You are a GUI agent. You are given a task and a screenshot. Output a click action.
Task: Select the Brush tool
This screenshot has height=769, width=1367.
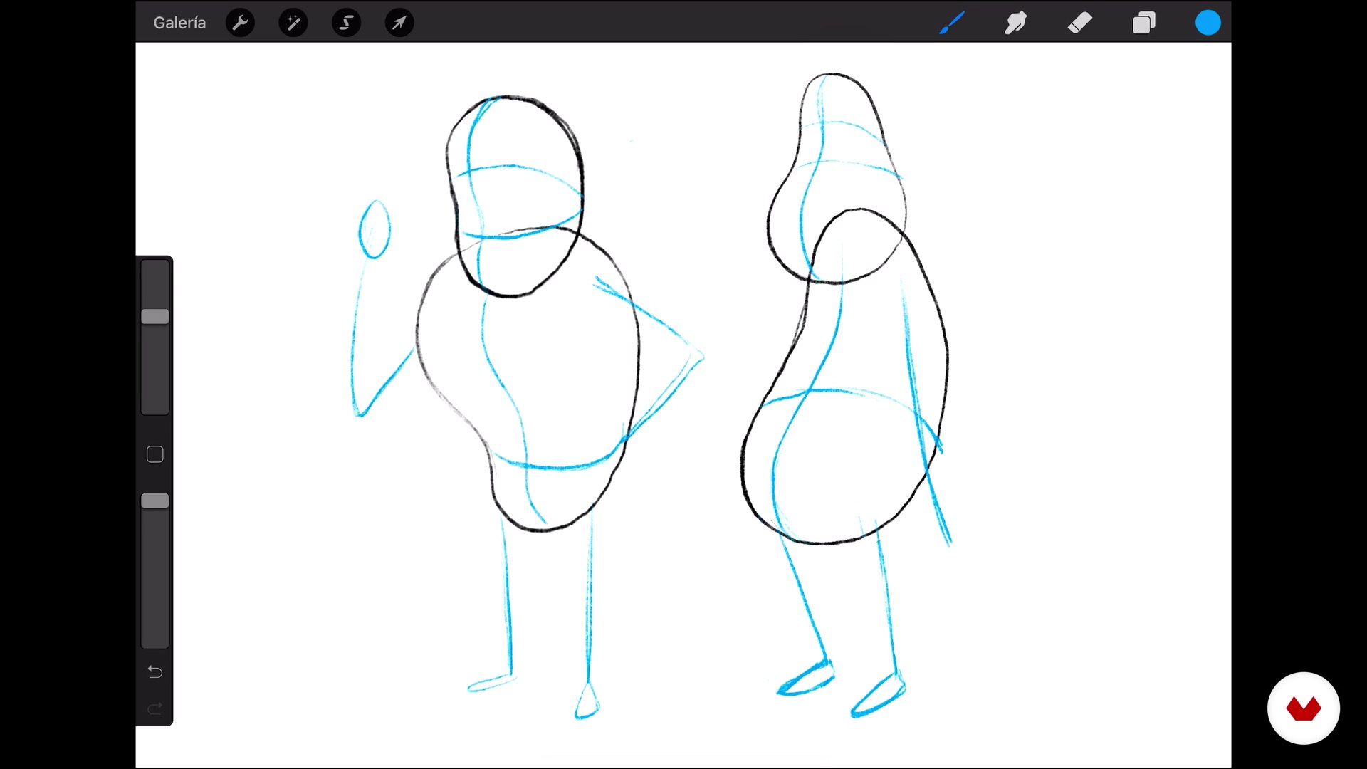point(952,23)
